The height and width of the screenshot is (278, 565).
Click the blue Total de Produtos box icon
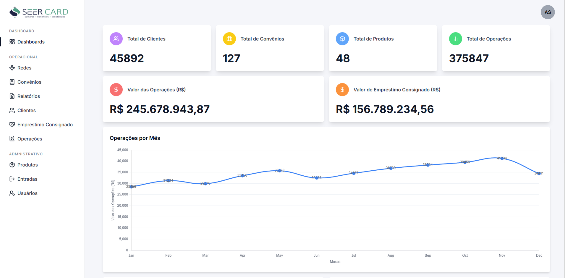coord(342,39)
